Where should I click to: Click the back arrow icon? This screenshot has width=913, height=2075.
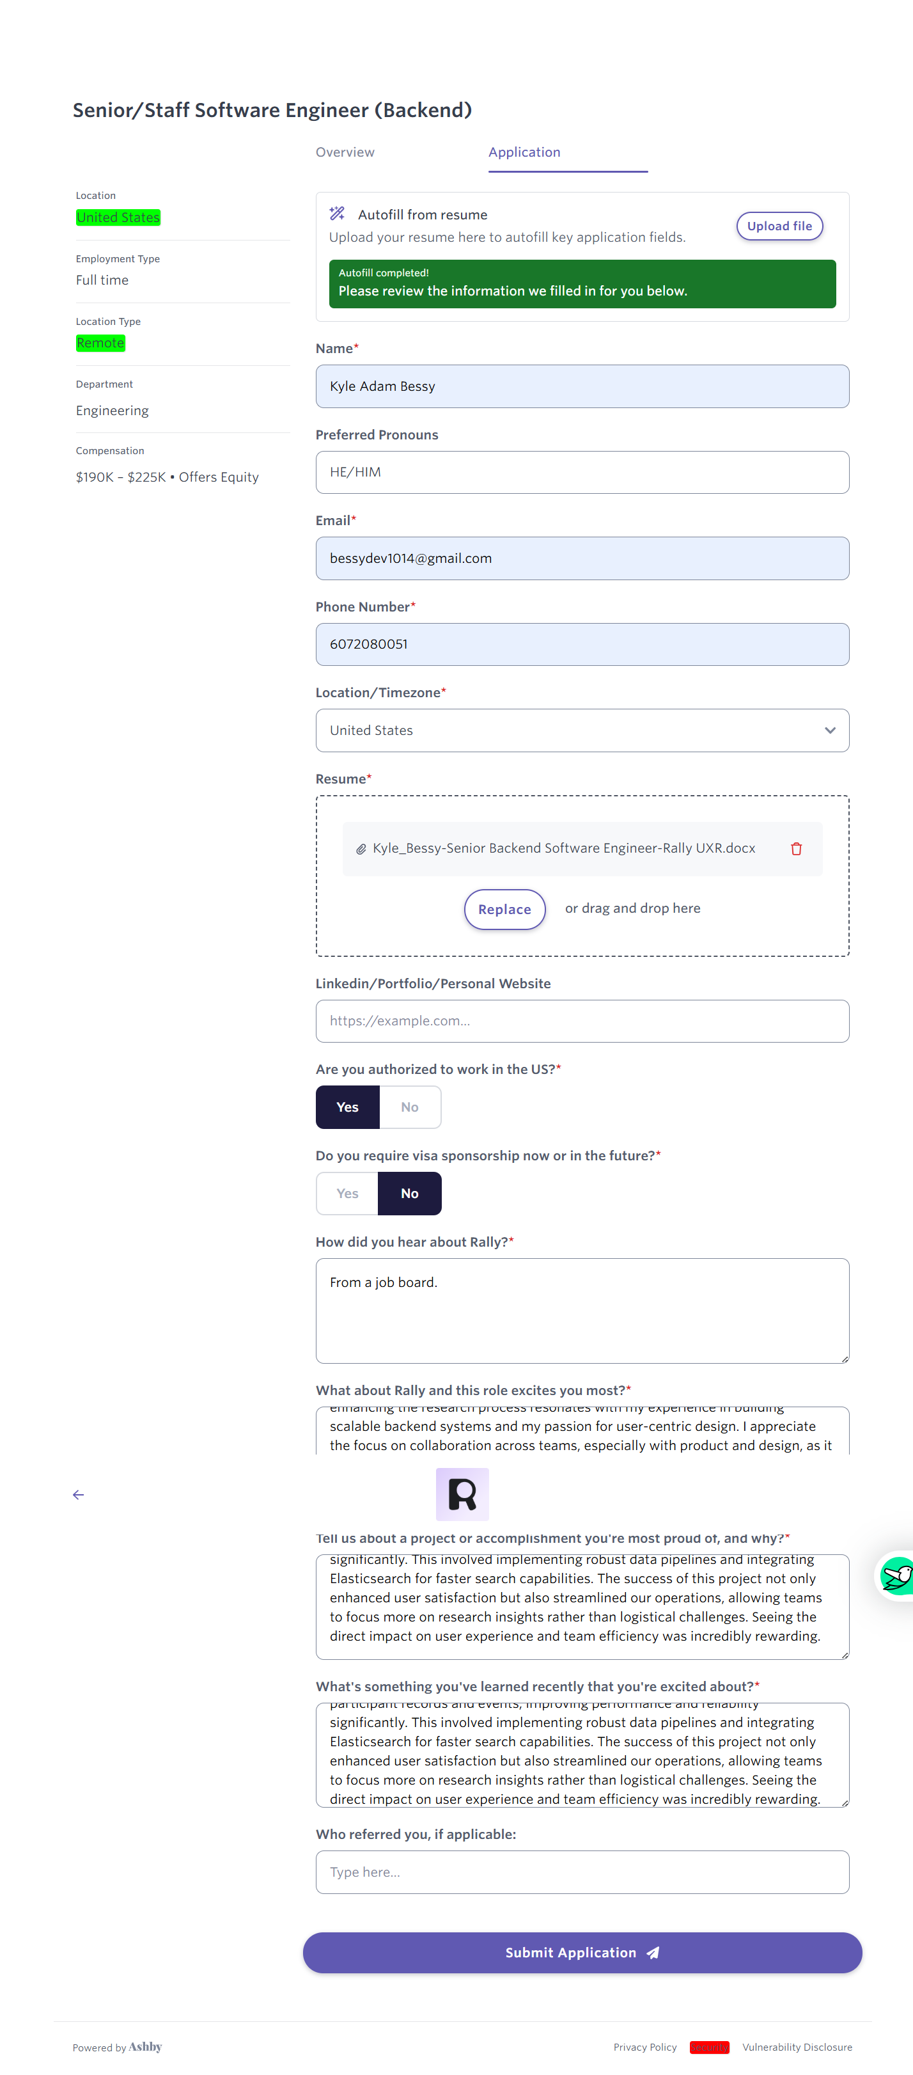[78, 1494]
